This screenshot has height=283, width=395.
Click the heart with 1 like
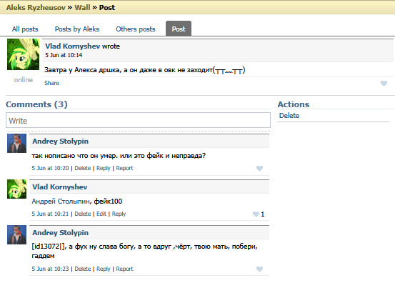[x=256, y=214]
